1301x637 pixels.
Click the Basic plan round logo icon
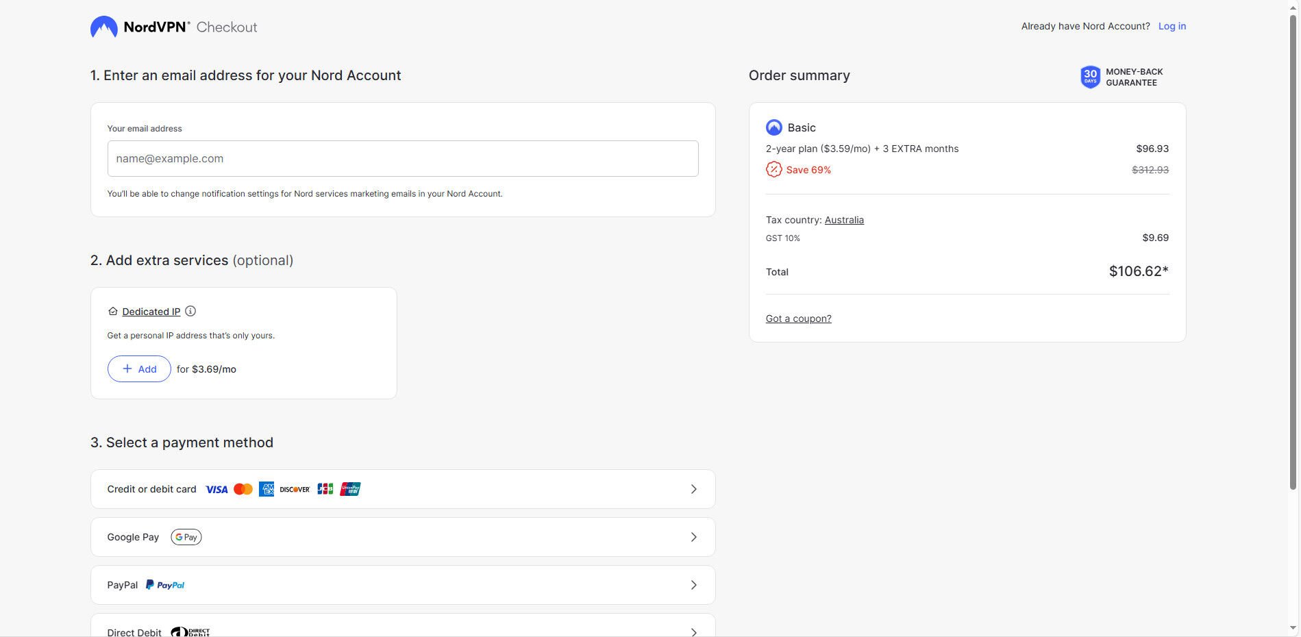tap(774, 127)
